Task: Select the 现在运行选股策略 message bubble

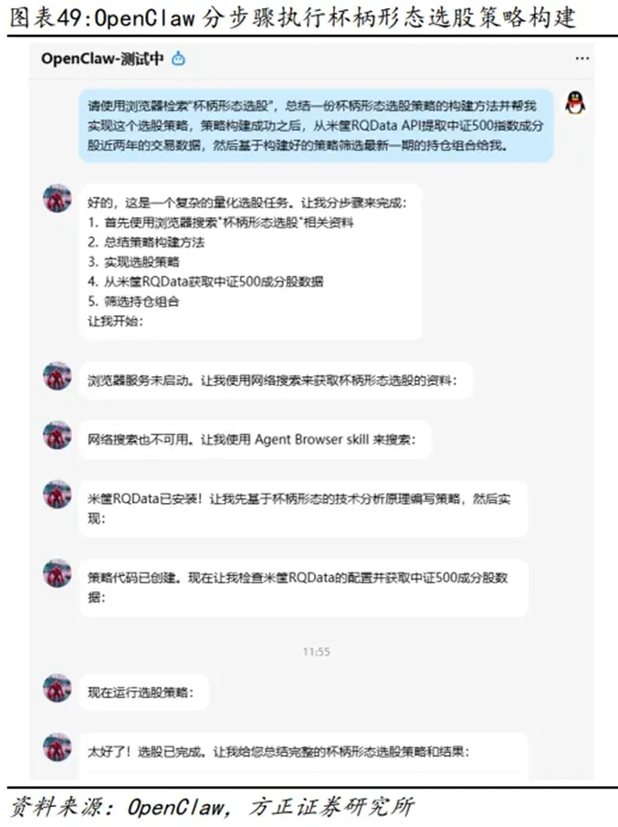Action: pyautogui.click(x=144, y=692)
